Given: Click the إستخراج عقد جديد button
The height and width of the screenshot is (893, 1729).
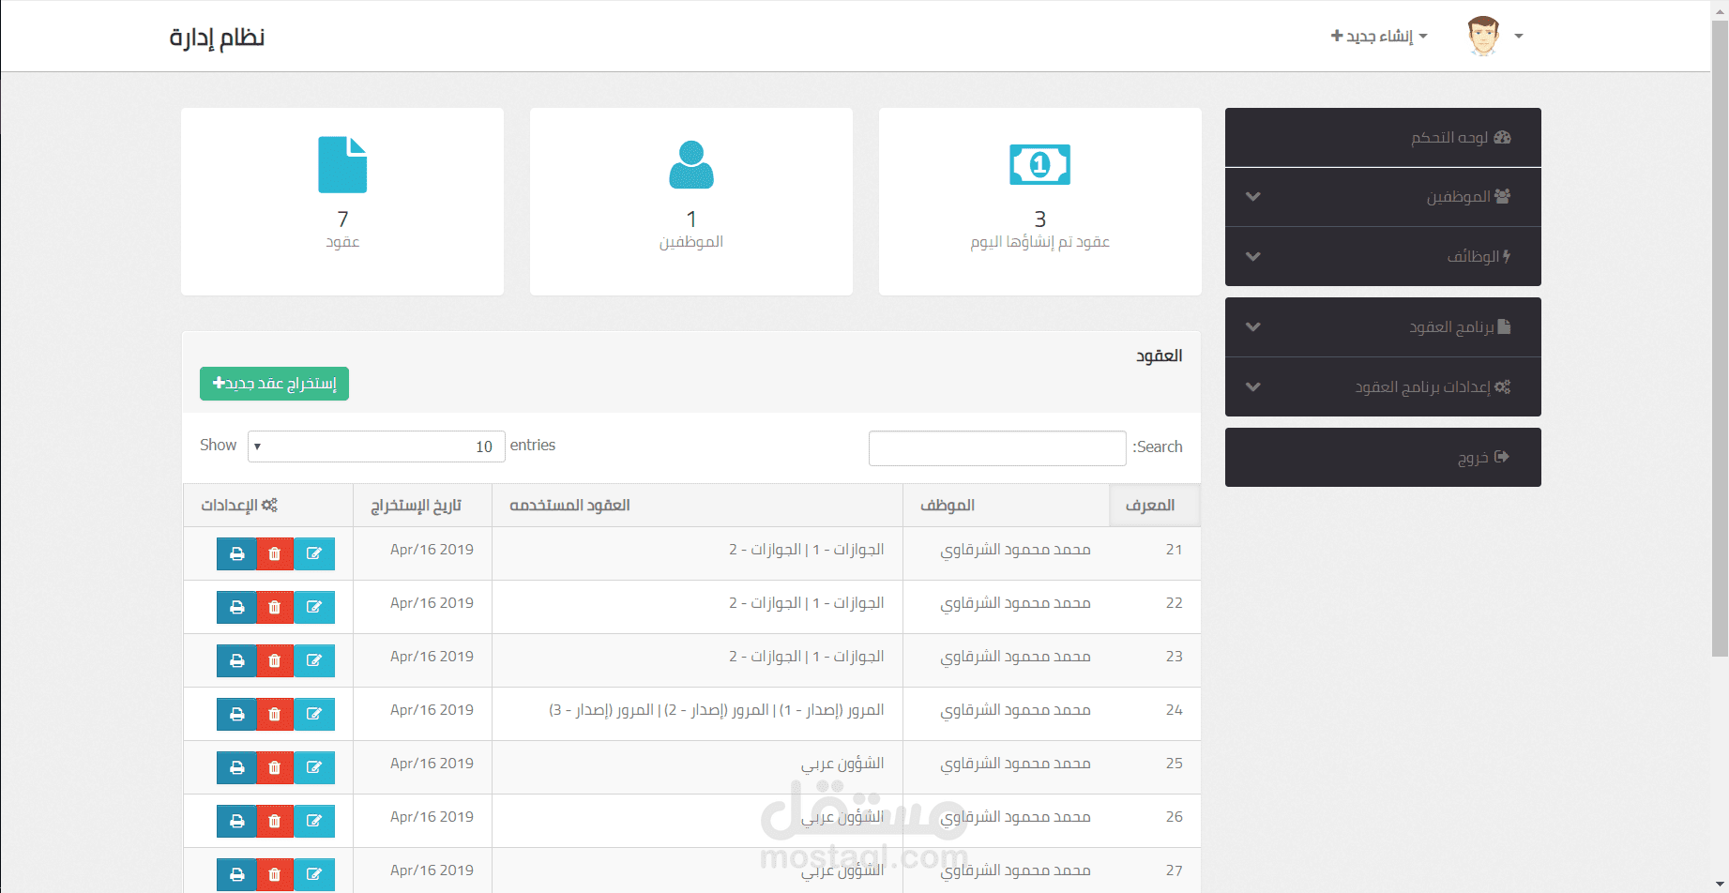Looking at the screenshot, I should click(x=274, y=384).
